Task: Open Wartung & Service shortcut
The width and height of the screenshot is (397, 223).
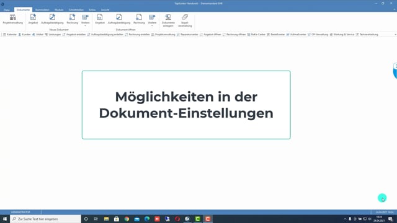Action: (342, 35)
